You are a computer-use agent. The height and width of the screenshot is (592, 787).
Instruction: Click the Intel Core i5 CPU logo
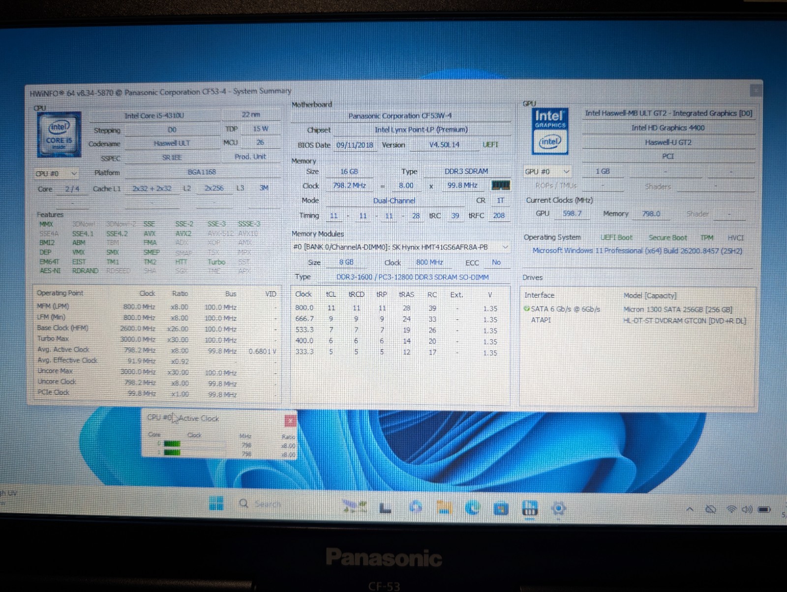click(x=59, y=135)
